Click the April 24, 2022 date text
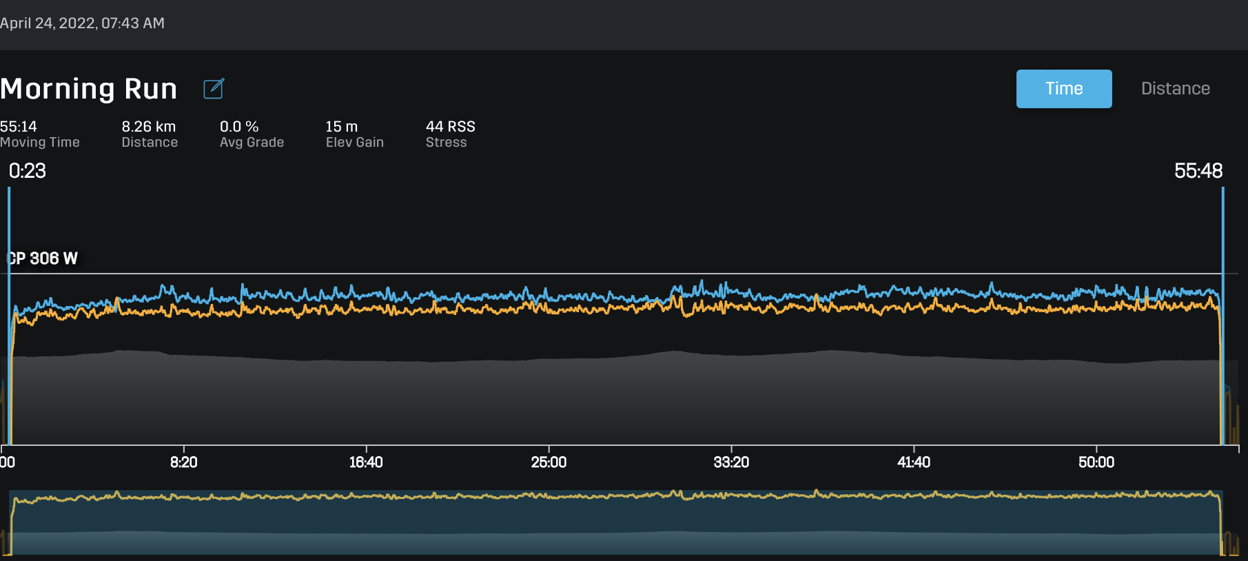 [x=82, y=23]
